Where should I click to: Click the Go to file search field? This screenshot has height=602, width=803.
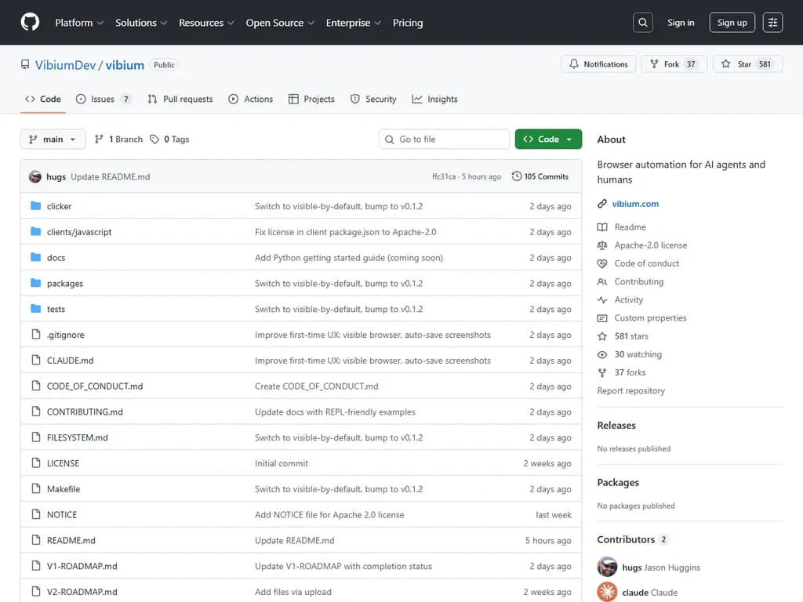[x=444, y=139]
